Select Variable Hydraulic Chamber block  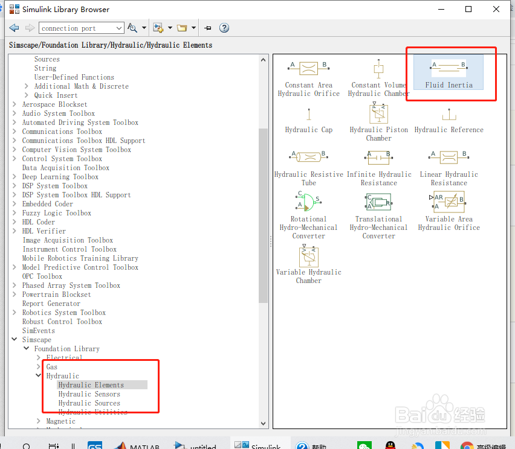[308, 264]
